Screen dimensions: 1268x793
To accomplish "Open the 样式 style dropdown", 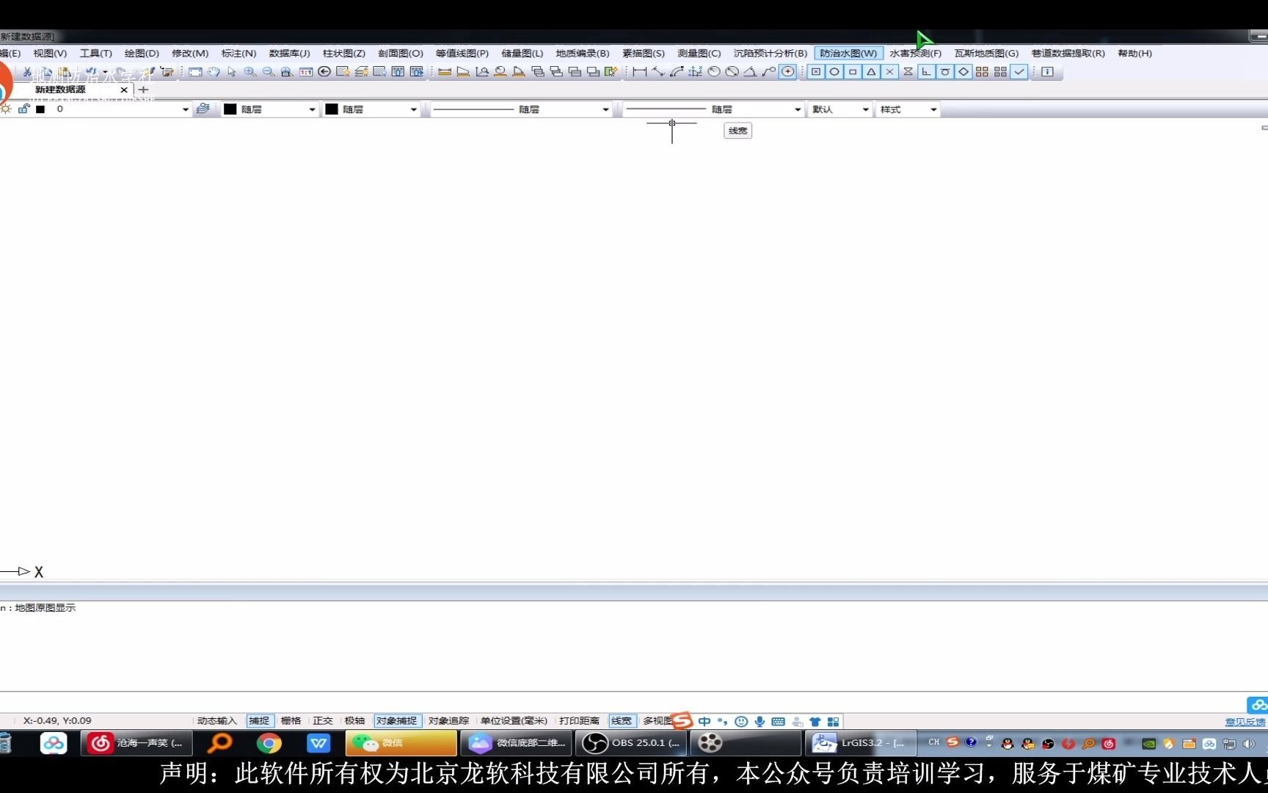I will pyautogui.click(x=933, y=109).
